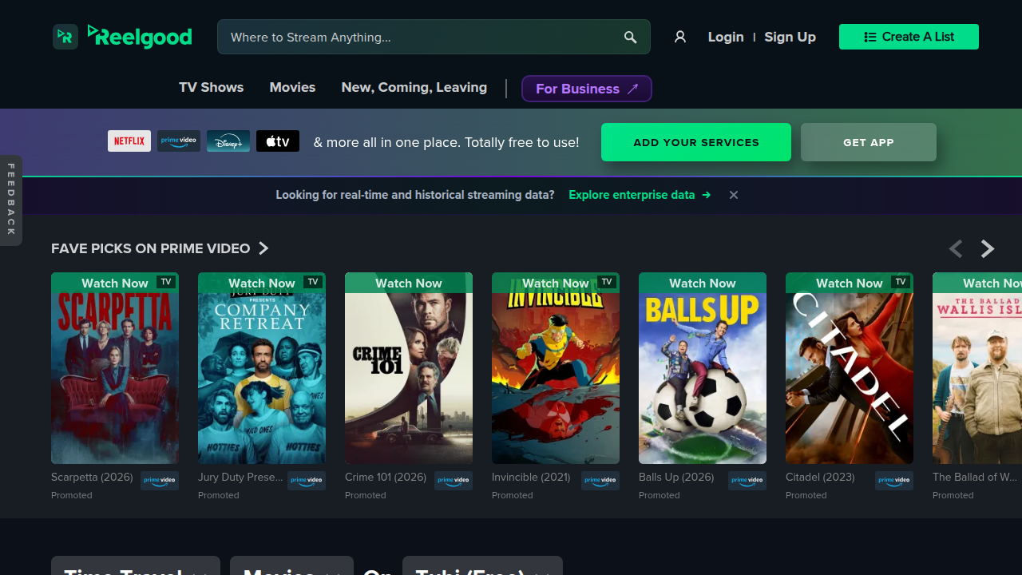Click the Balls Up (2026) title text
The width and height of the screenshot is (1022, 575).
pos(676,477)
